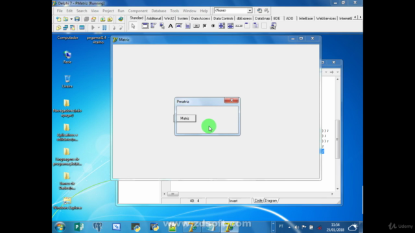The image size is (415, 233).
Task: Click the Save toolbar icon
Action: [x=77, y=19]
